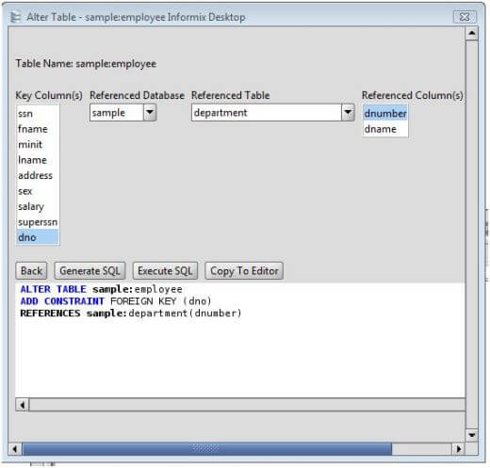
Task: Select dno in Key Columns list
Action: tap(38, 237)
